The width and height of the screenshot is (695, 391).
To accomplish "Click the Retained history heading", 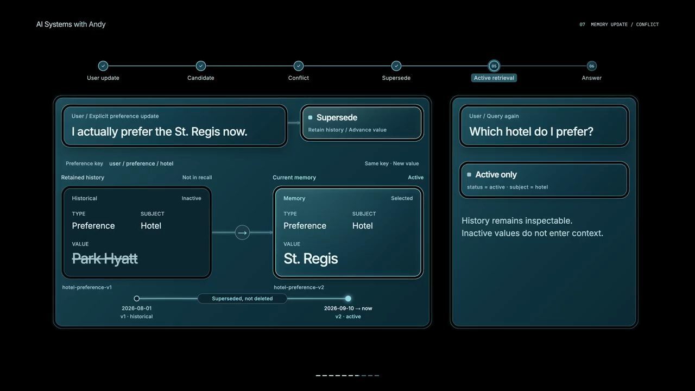I will 83,178.
